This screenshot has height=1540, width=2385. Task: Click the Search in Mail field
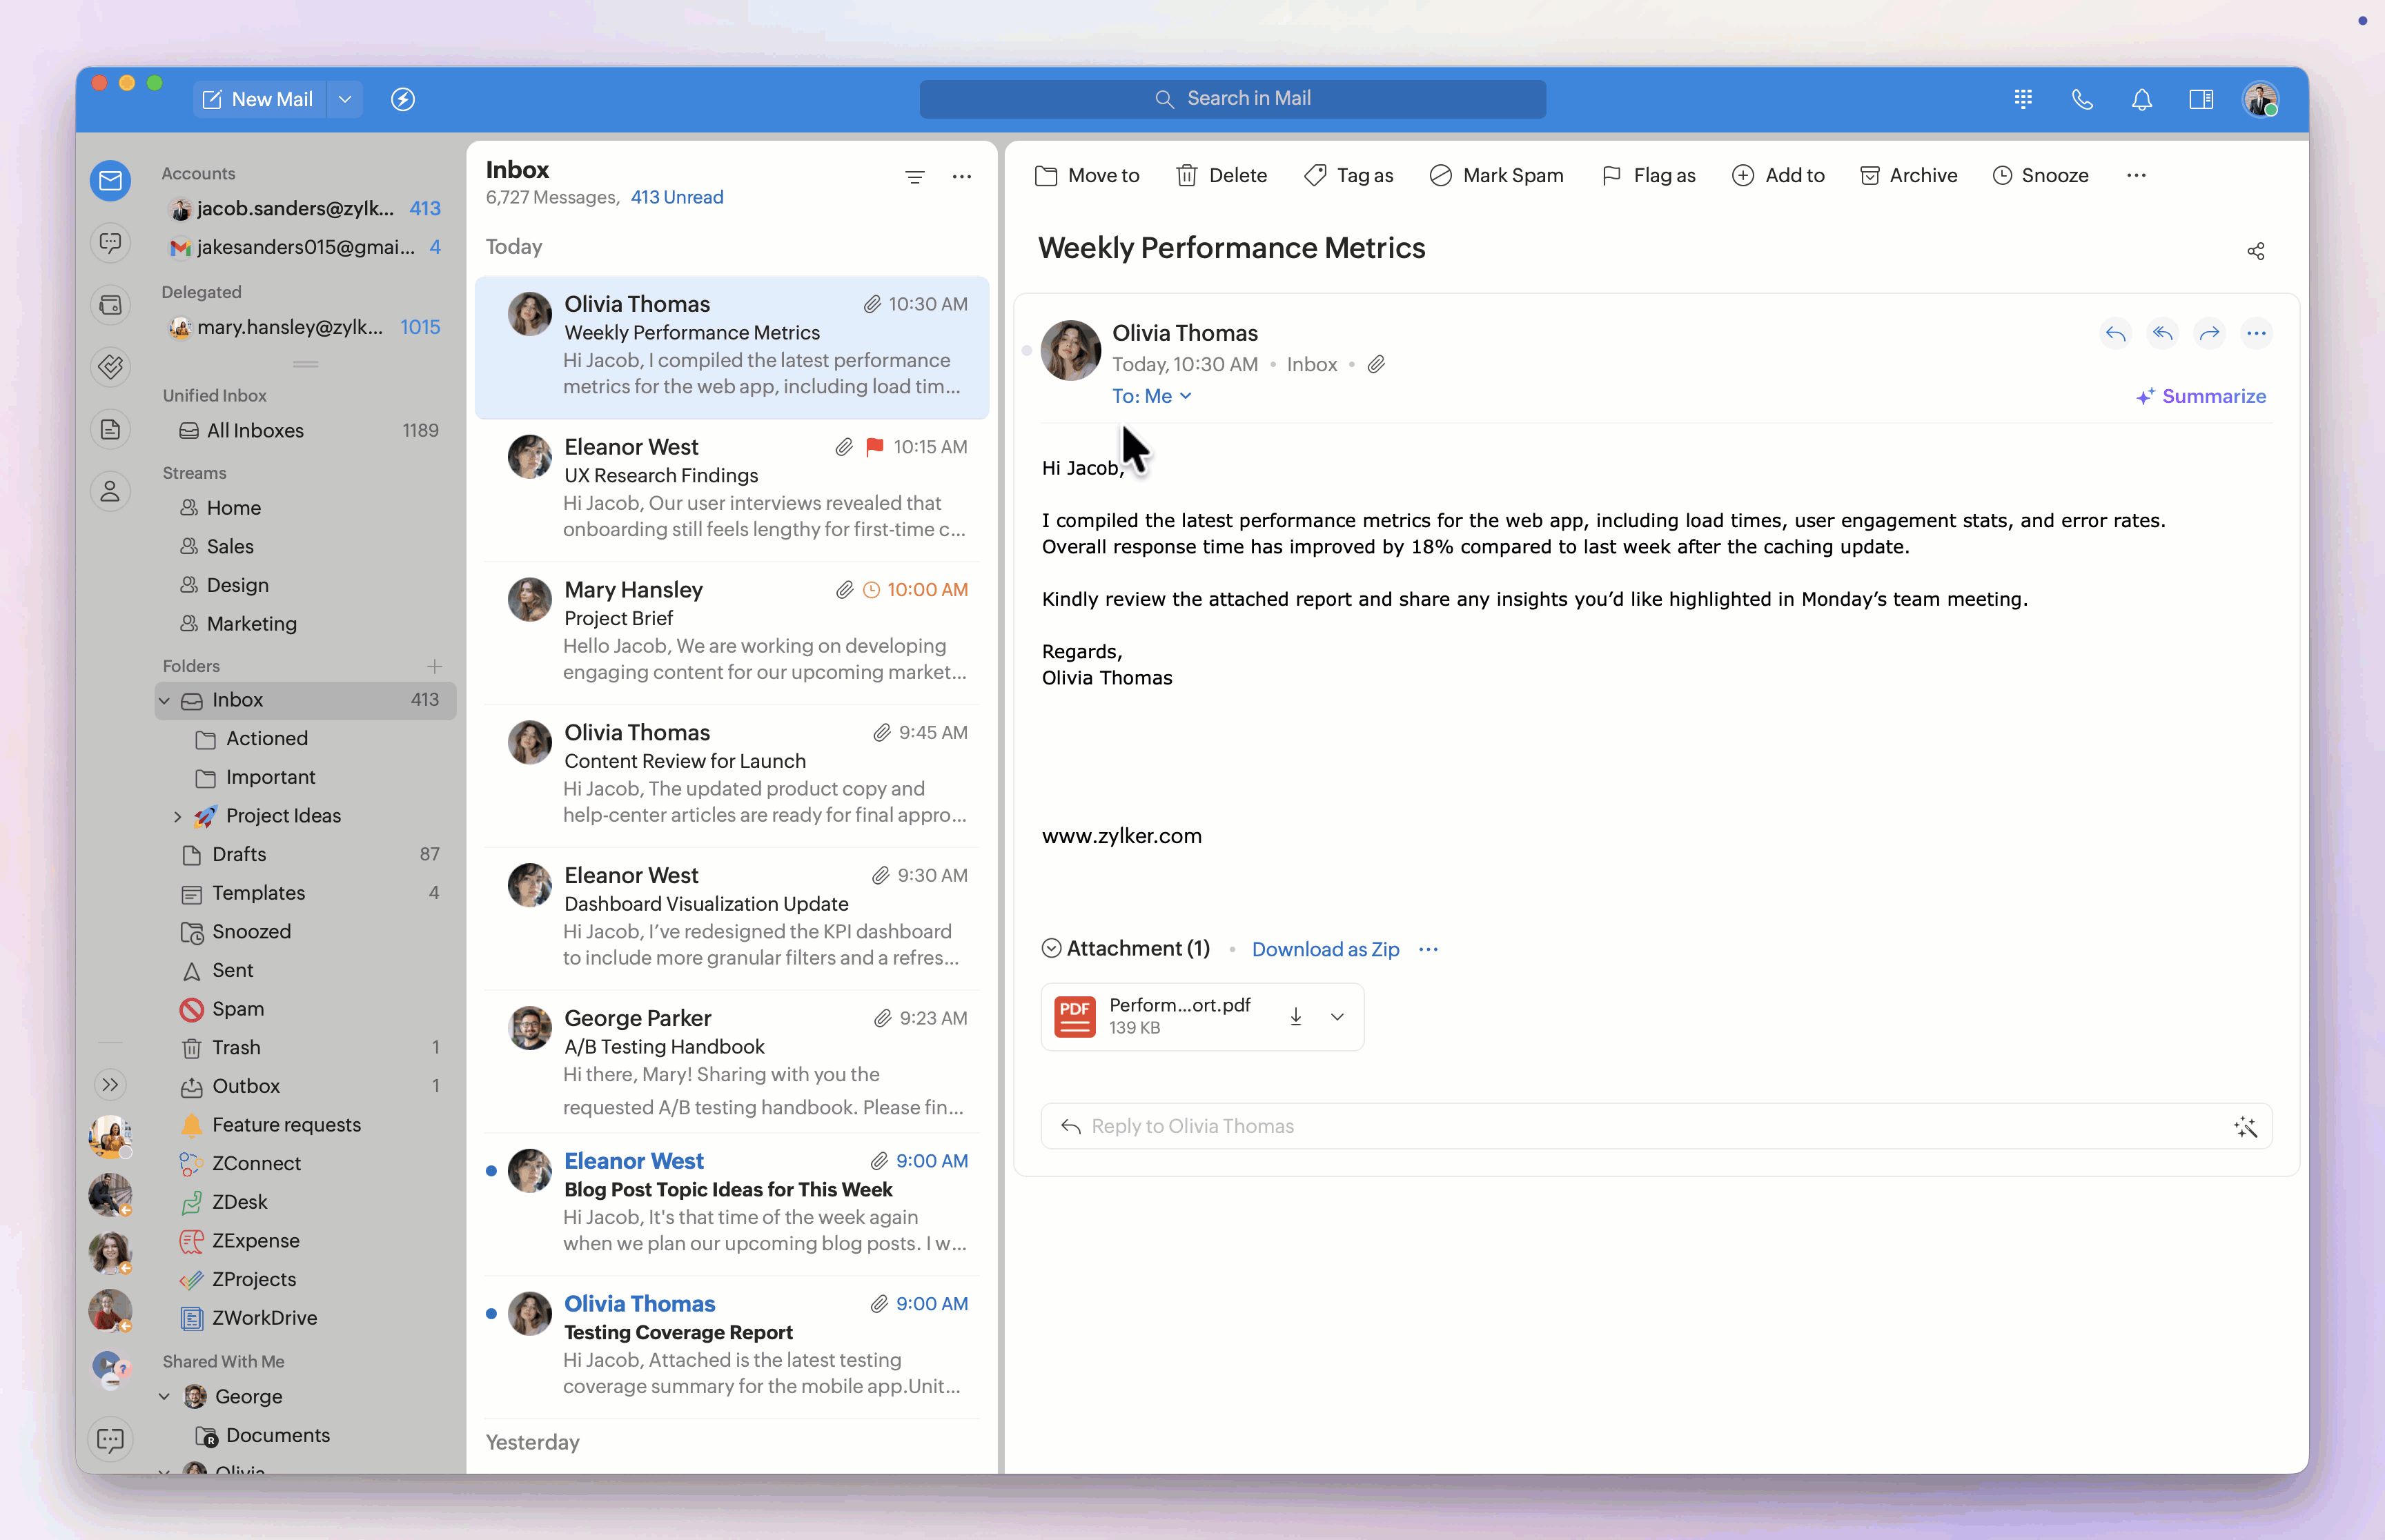pyautogui.click(x=1232, y=99)
